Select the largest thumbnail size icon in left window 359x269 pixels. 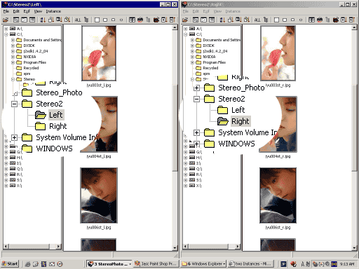[x=97, y=20]
